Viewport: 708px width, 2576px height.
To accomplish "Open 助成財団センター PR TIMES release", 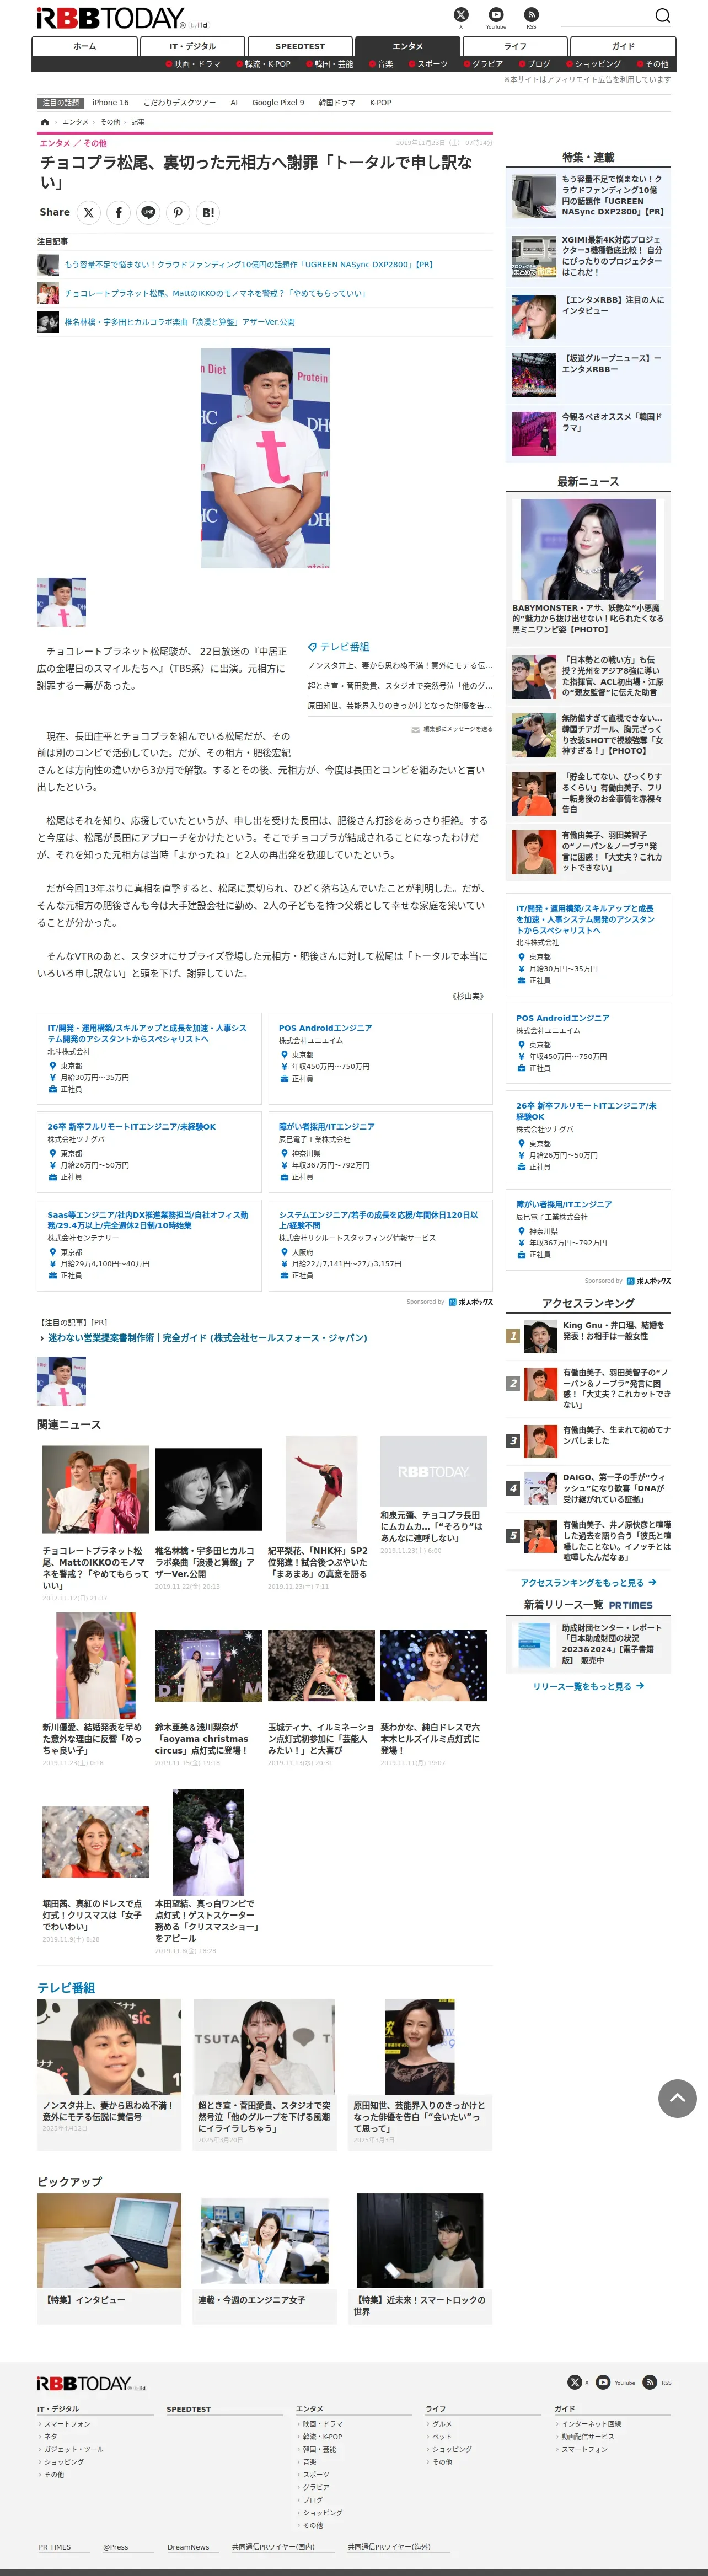I will 588,1644.
